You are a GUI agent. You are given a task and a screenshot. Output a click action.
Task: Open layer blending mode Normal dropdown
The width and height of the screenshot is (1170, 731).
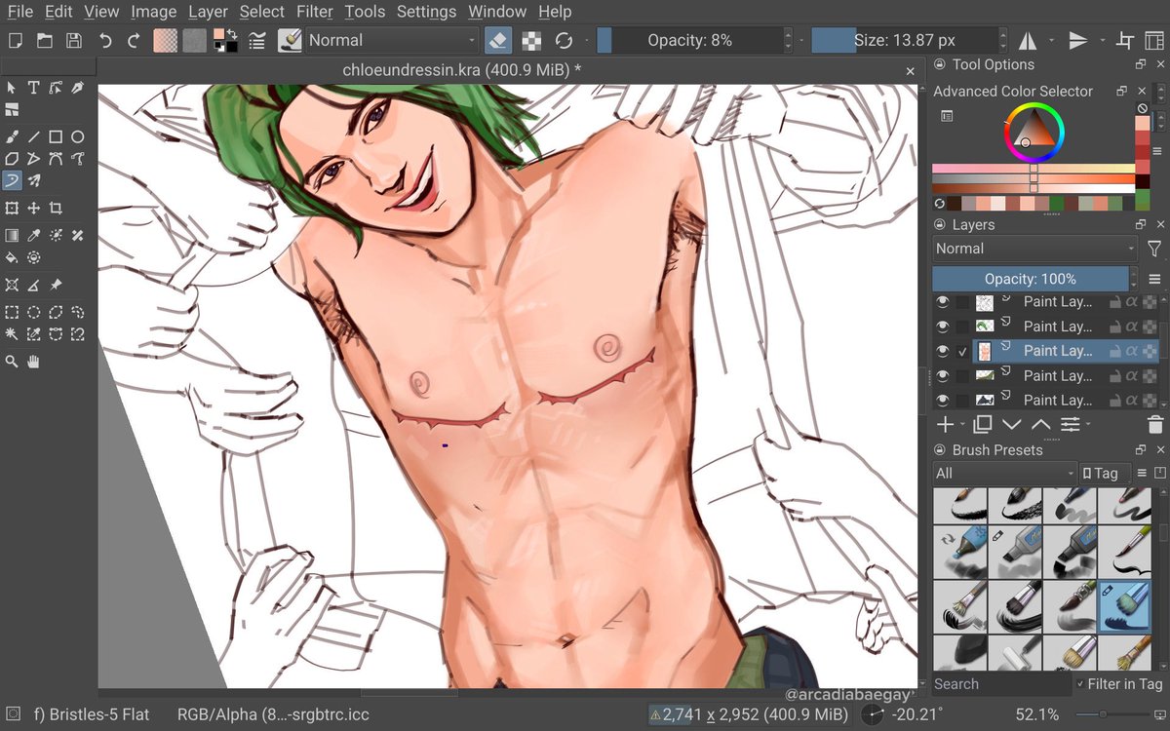tap(1034, 249)
